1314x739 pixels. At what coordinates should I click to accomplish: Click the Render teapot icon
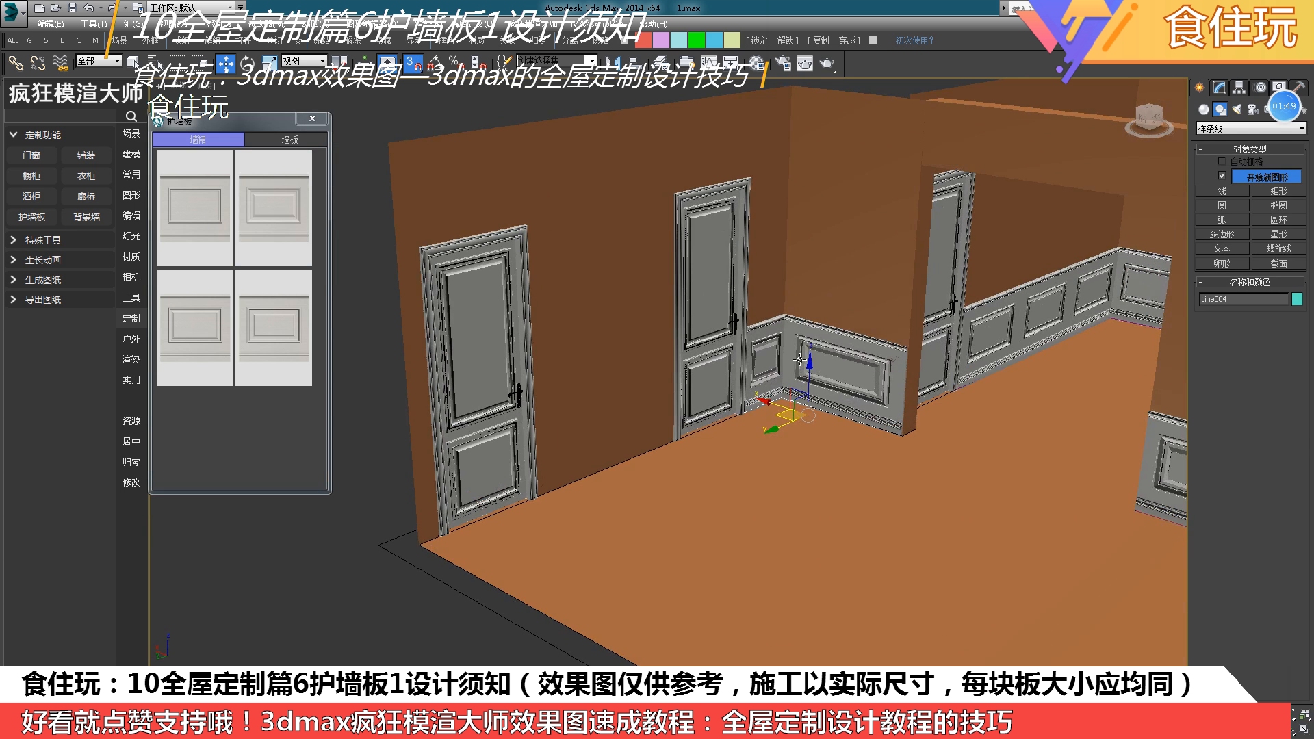coord(827,64)
